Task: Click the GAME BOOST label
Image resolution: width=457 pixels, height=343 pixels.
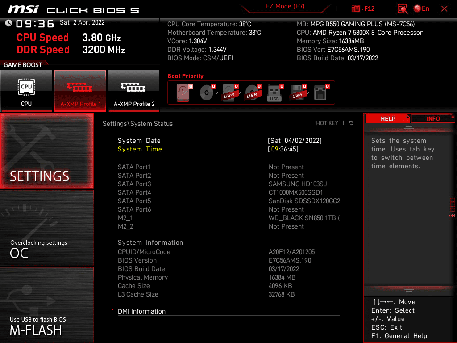Action: (x=23, y=65)
